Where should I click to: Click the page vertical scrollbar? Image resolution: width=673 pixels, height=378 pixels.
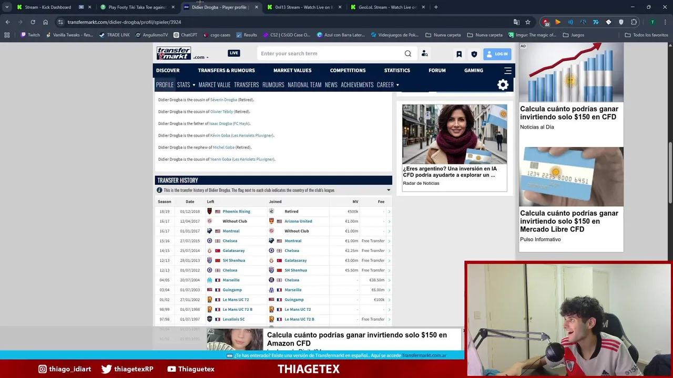670,173
